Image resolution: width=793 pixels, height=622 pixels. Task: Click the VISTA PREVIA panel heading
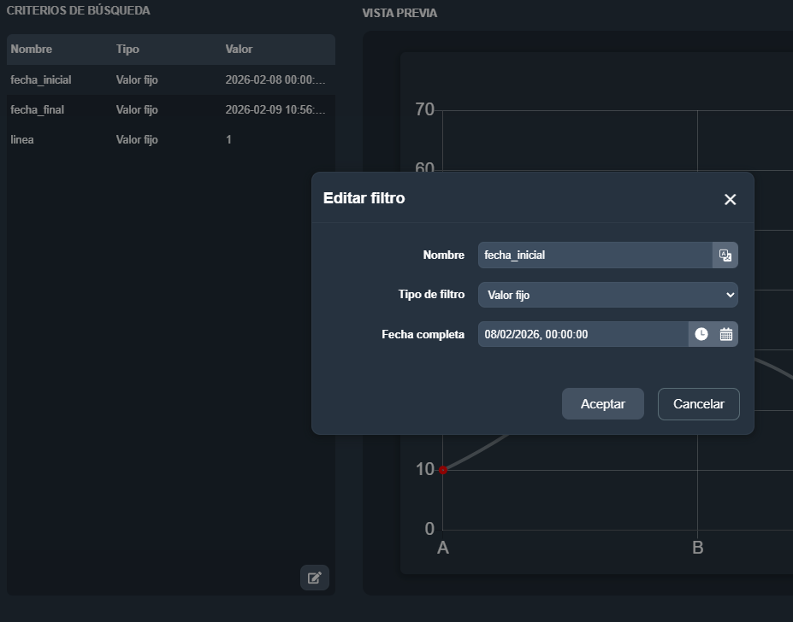[x=399, y=14]
